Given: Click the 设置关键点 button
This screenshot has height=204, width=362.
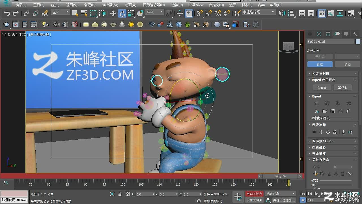Looking at the screenshot, I should click(254, 200).
